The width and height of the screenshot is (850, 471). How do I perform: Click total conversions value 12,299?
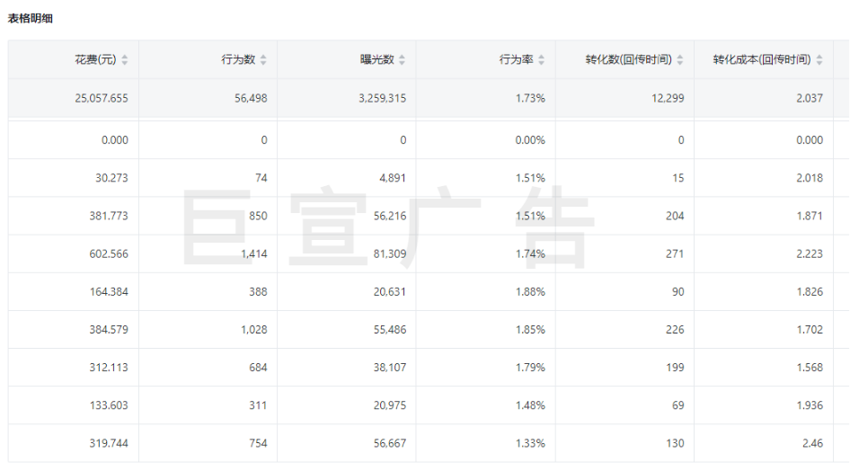pos(665,98)
